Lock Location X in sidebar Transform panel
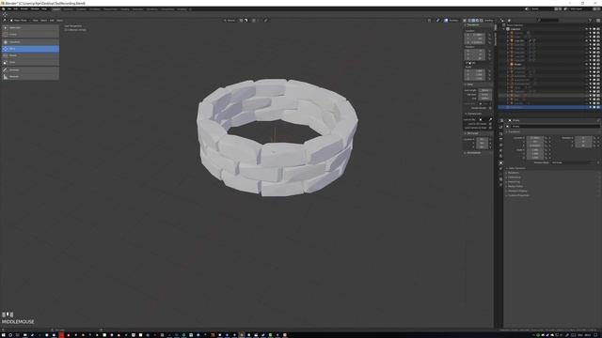 489,35
